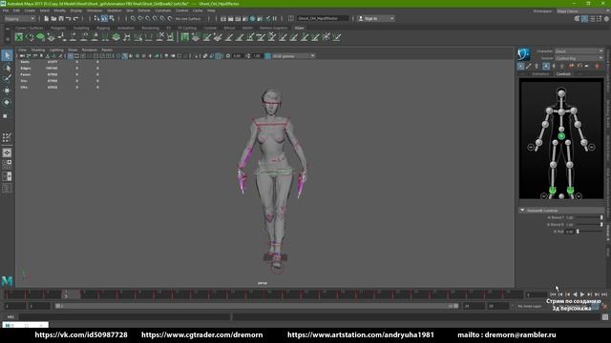Open the Source dropdown showing Control Rig
Screen dimensions: 611x343
point(579,58)
